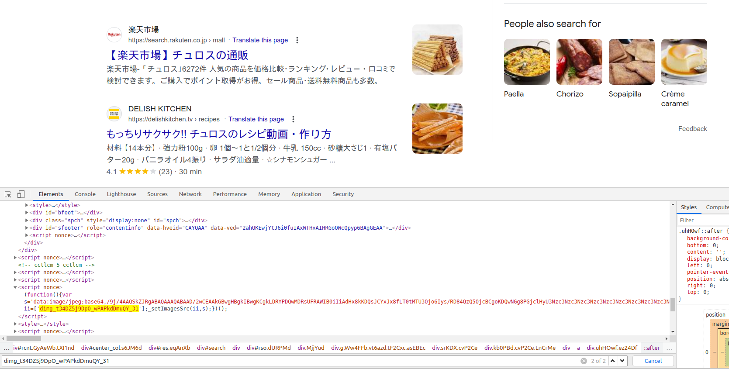Screen dimensions: 729x369
Task: Click Translate this page for Rakuten result
Action: click(260, 40)
